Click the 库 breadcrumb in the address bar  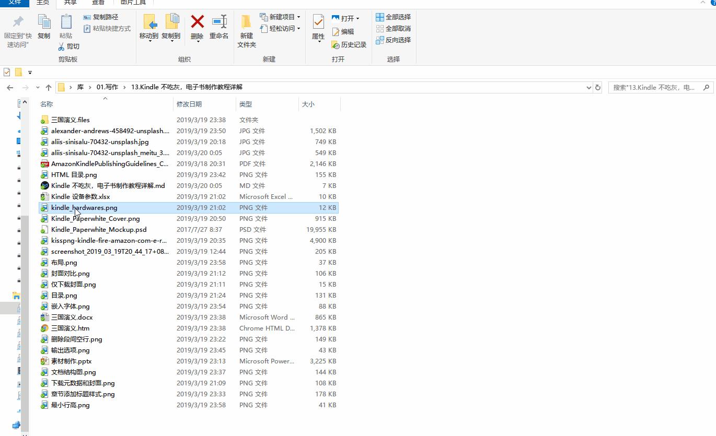(x=80, y=87)
